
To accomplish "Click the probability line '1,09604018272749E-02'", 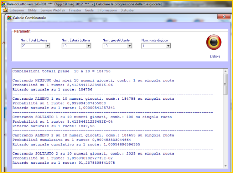I will (63, 158).
